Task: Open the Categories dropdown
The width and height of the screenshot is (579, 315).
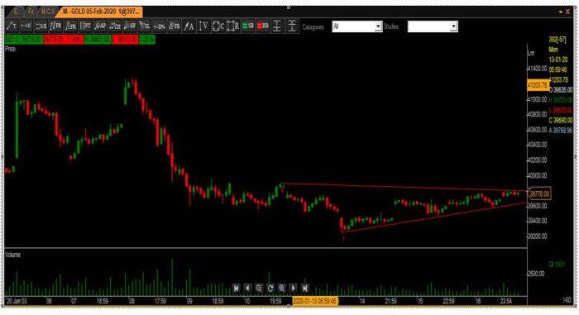Action: coord(356,26)
